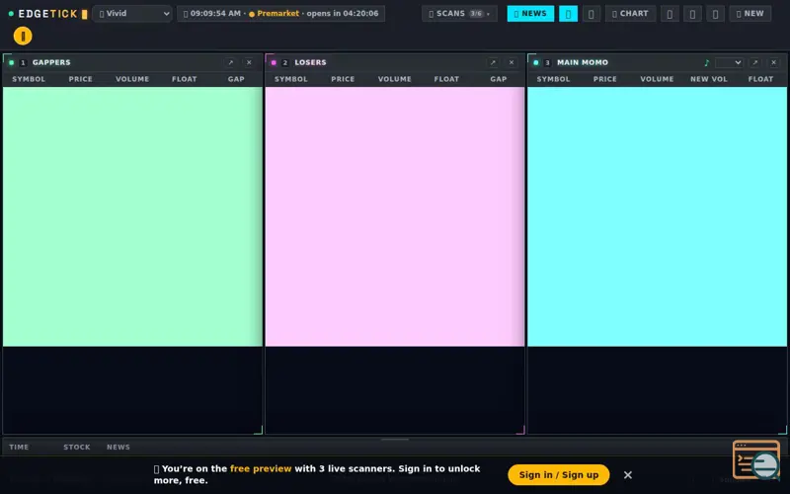Pop out the Gappers scanner panel
Screen dimensions: 790x494
(231, 62)
